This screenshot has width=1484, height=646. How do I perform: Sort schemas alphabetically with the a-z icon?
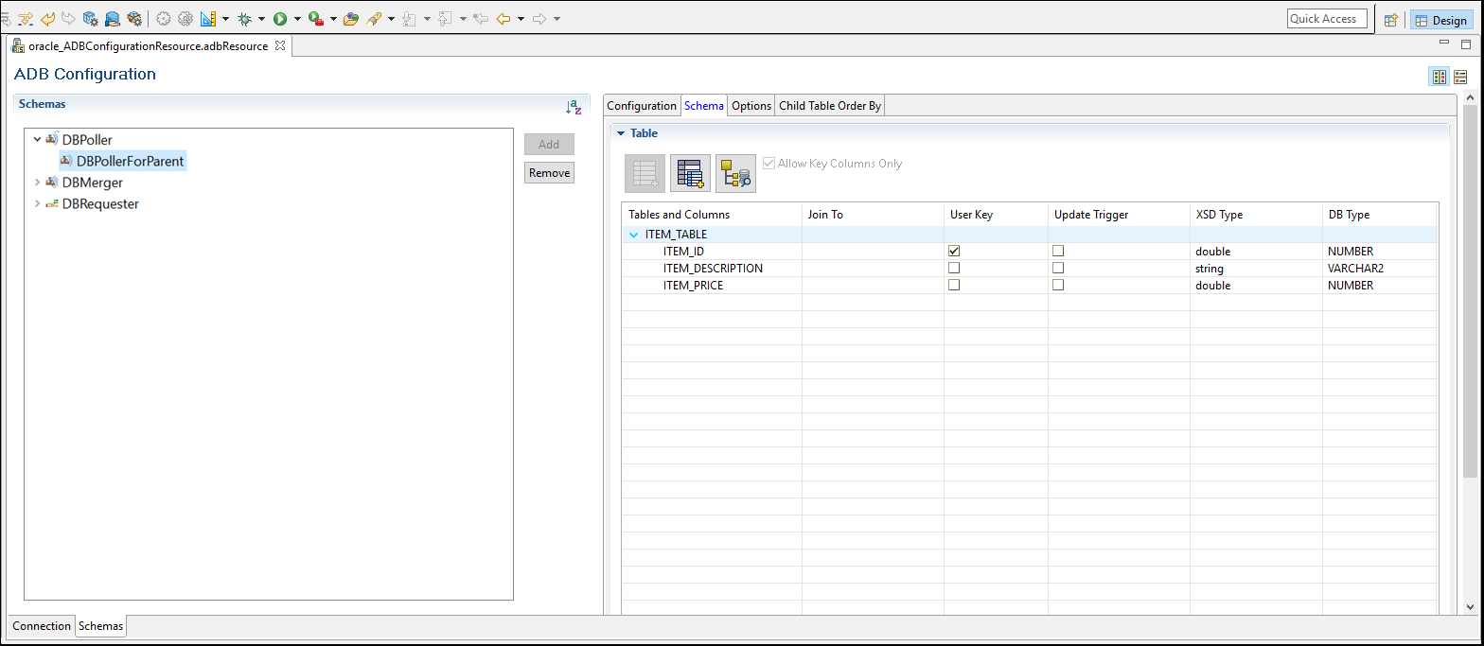click(x=573, y=108)
